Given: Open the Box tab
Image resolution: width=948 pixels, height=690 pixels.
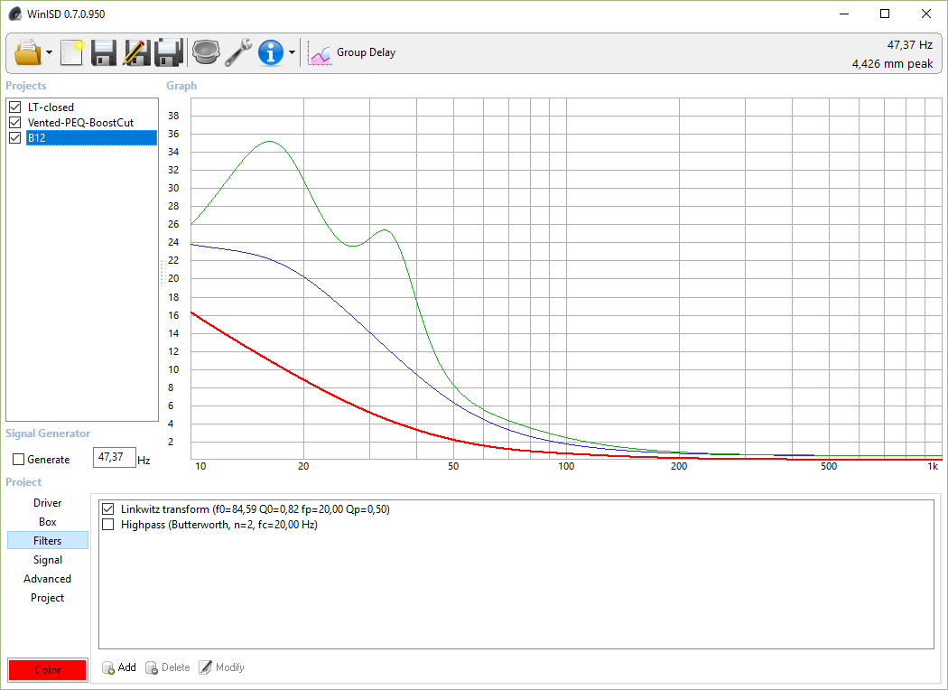Looking at the screenshot, I should click(x=47, y=521).
